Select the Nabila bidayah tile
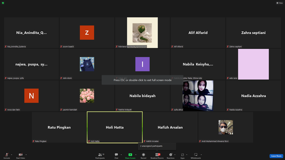The image size is (285, 160). [142, 96]
